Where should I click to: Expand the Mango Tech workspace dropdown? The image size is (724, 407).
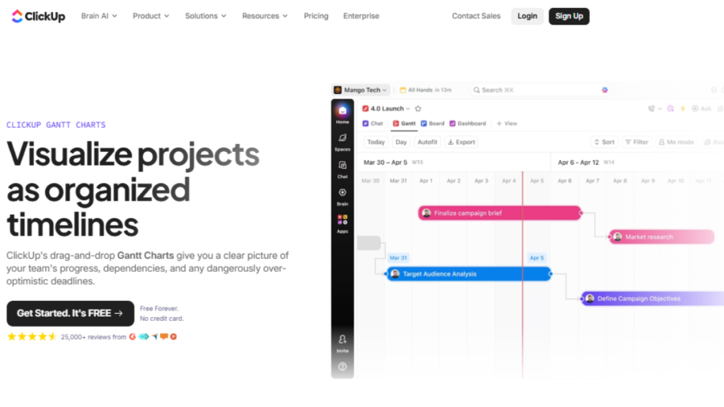(x=361, y=90)
